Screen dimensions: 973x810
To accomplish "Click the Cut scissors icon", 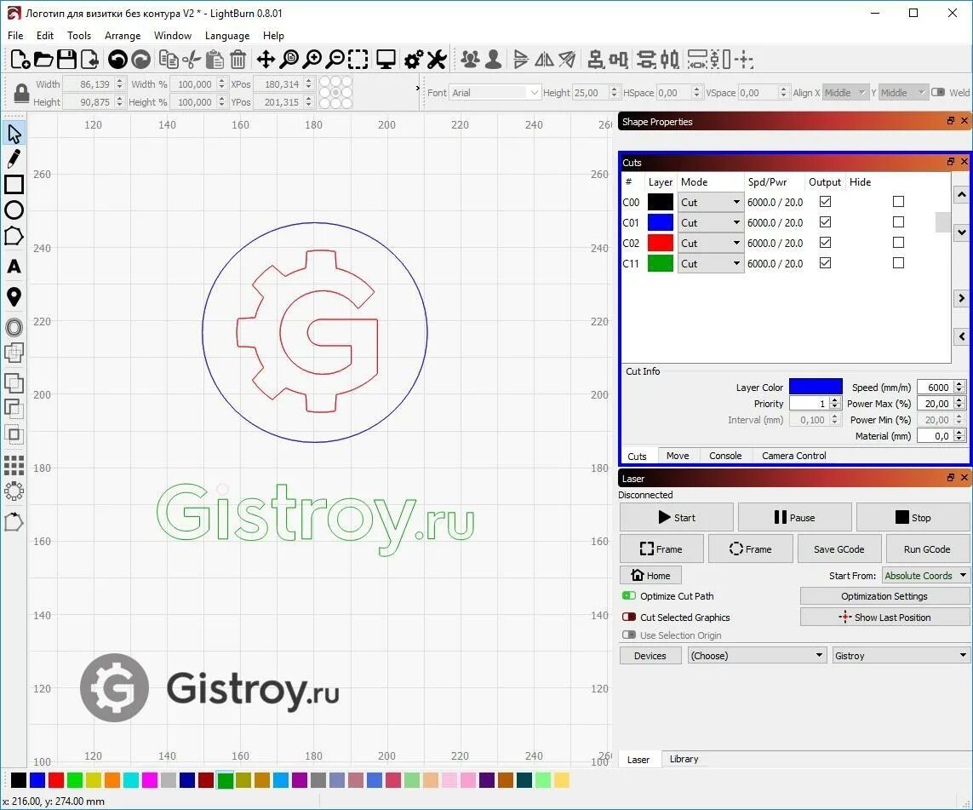I will pyautogui.click(x=192, y=60).
